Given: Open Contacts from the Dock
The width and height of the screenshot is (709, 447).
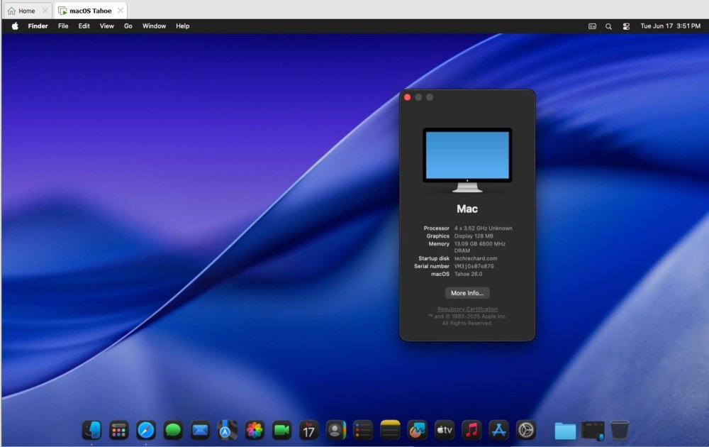Looking at the screenshot, I should 335,430.
